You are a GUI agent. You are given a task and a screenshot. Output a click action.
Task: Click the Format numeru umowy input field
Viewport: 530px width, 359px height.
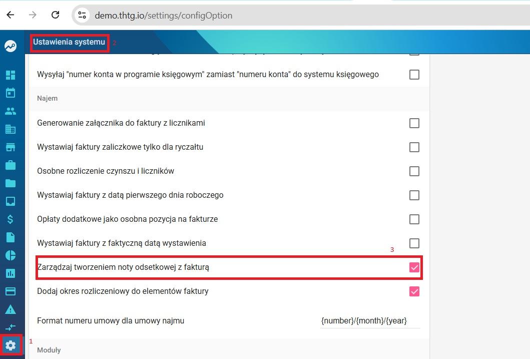370,321
